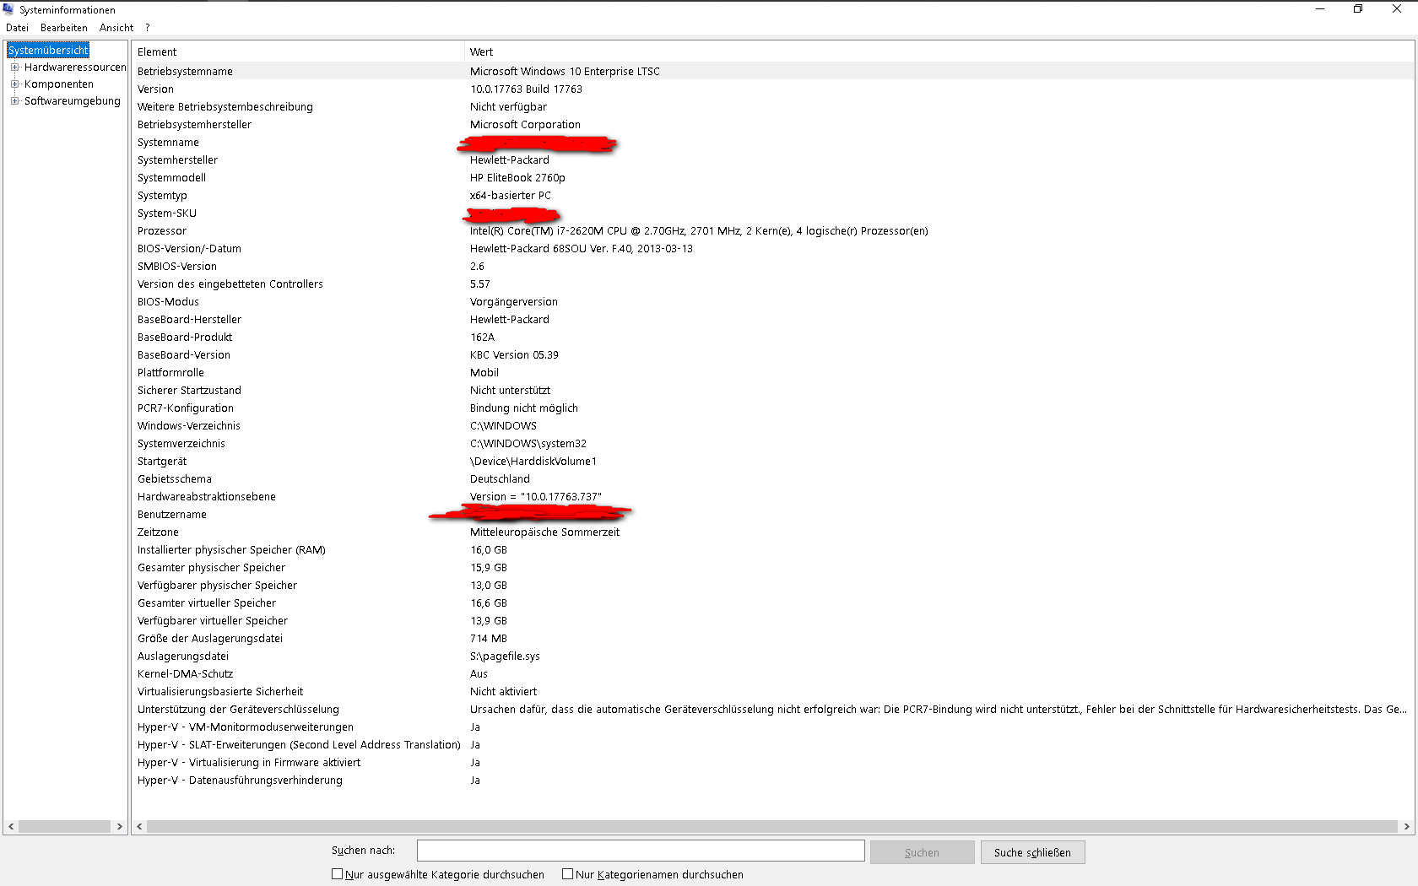Select the Sicherer Startzustand row

772,391
